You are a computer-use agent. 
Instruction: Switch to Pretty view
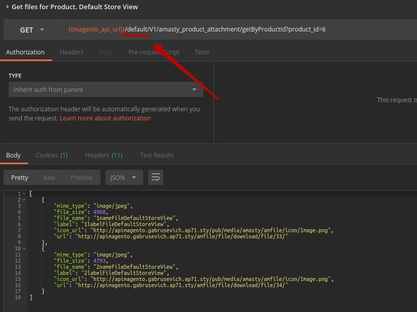coord(20,177)
